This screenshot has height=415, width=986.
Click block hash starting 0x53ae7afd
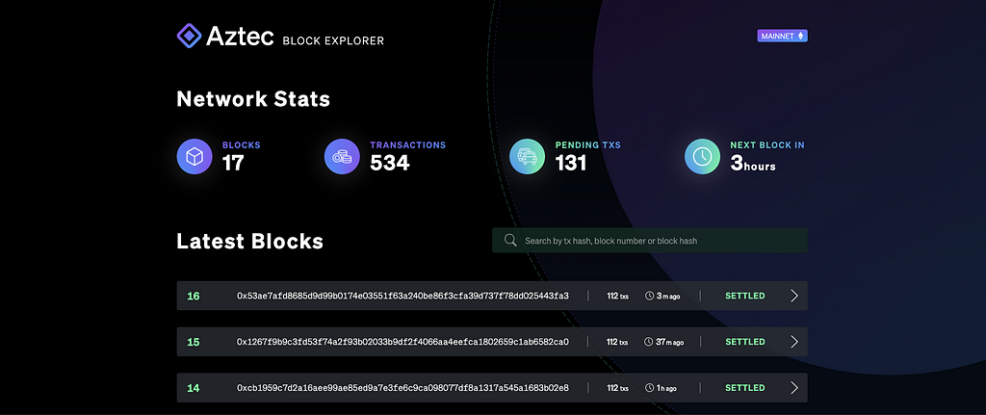(x=402, y=296)
